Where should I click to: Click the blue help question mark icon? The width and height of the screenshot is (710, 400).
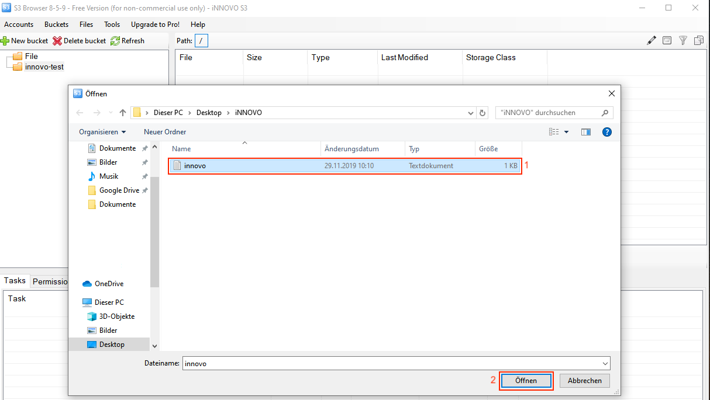[606, 132]
